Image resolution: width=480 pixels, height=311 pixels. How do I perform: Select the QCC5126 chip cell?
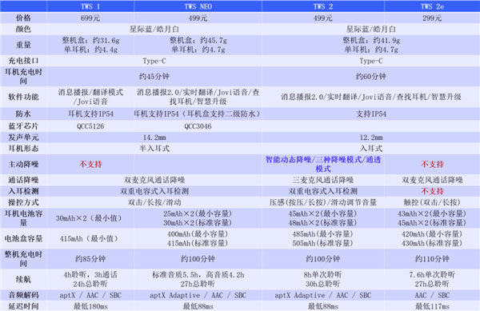click(90, 126)
